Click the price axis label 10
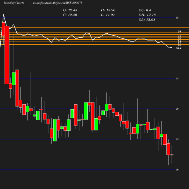 click(x=177, y=170)
